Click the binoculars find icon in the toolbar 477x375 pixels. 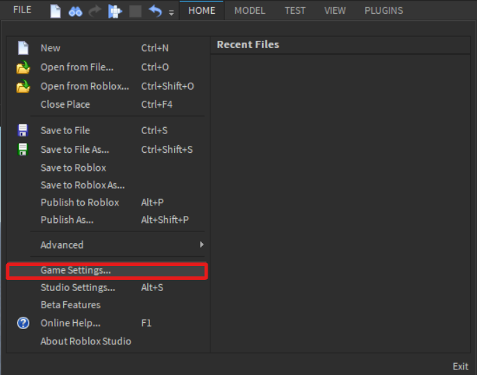[75, 12]
